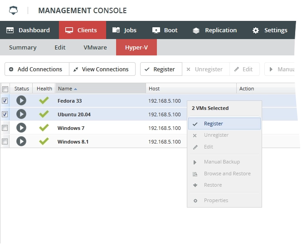The height and width of the screenshot is (248, 302).
Task: Open the Boot tab
Action: click(x=165, y=30)
